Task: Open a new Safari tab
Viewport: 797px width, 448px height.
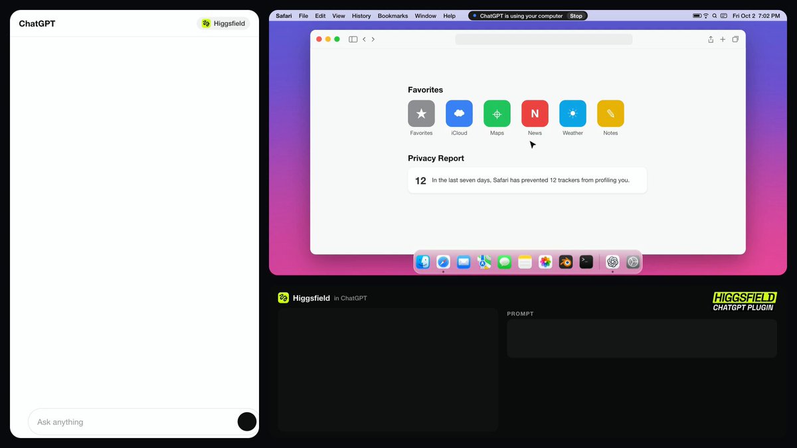Action: (x=723, y=39)
